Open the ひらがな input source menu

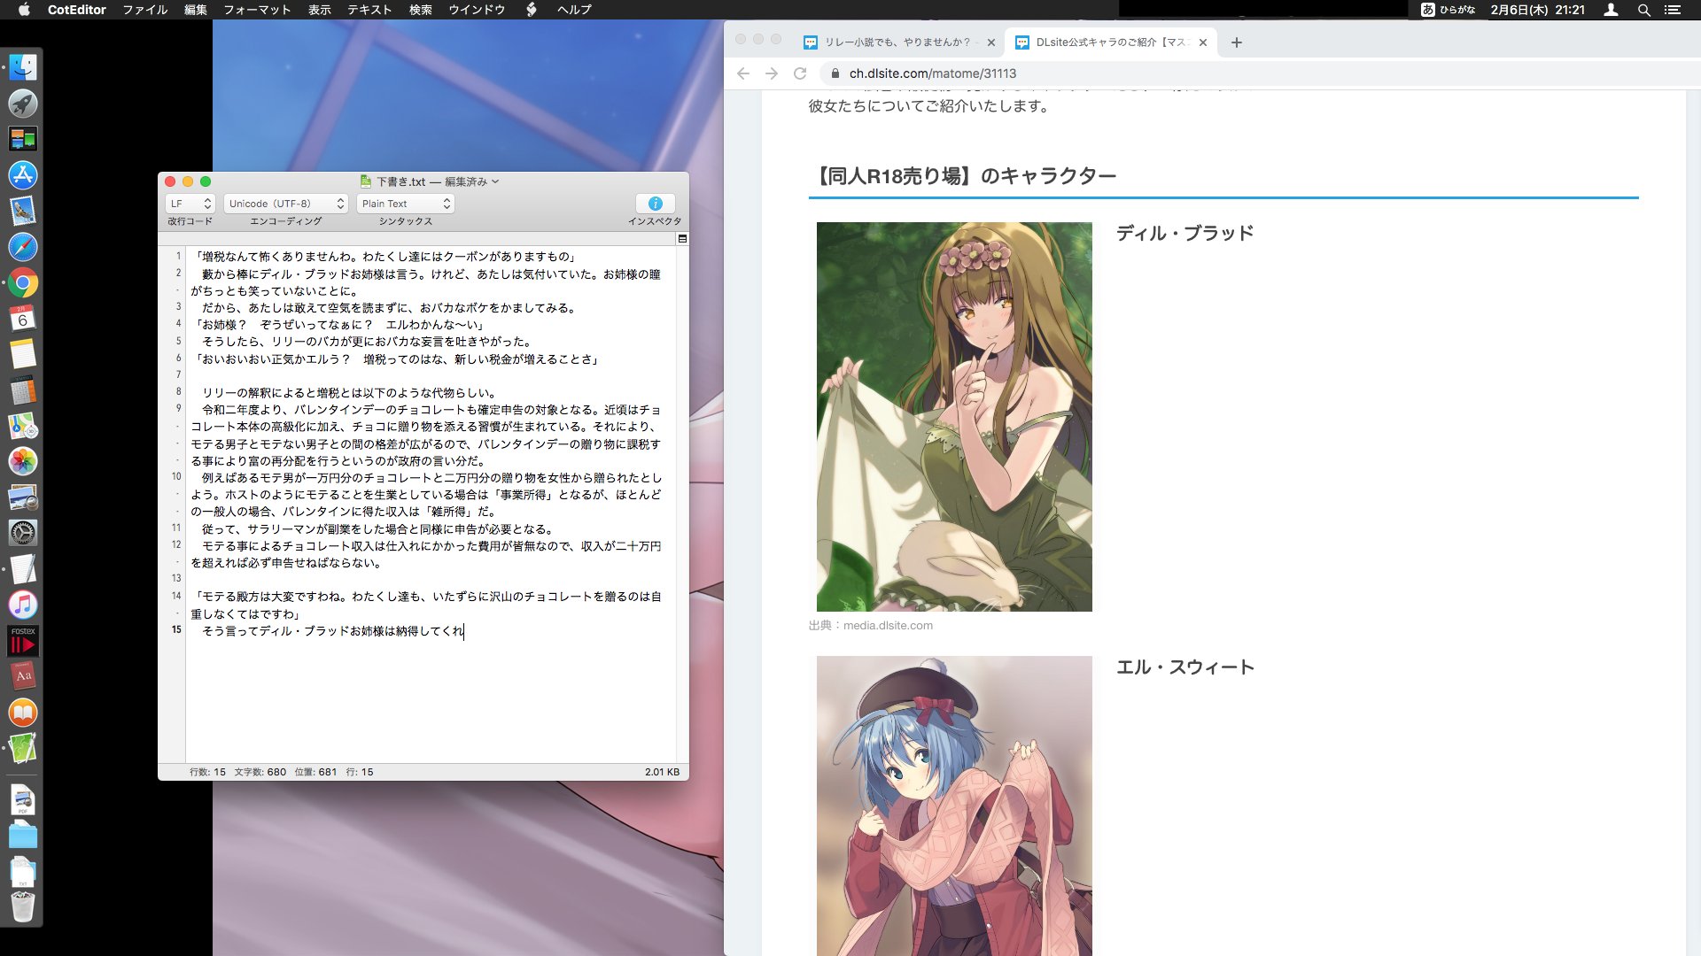coord(1449,10)
